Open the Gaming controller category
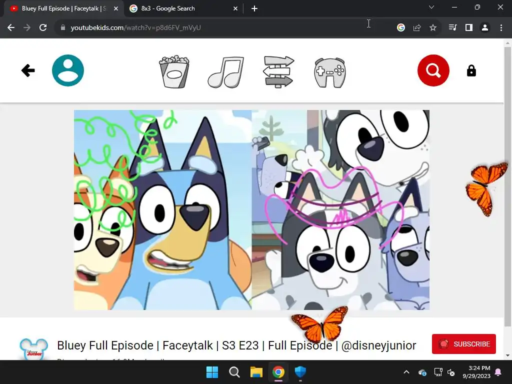The image size is (512, 384). (x=330, y=72)
